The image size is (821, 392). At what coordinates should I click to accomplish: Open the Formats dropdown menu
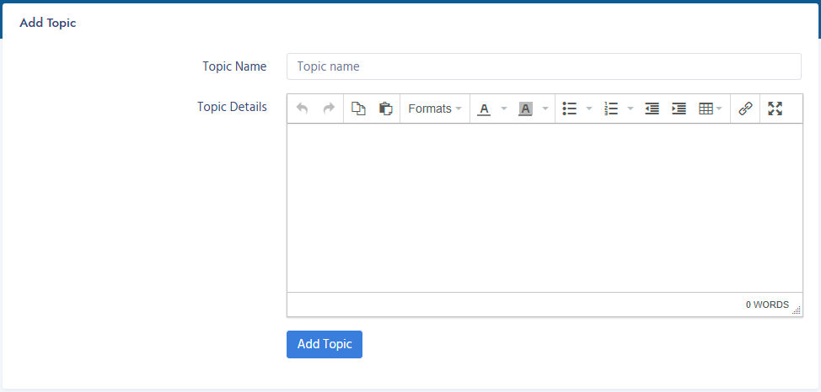434,109
